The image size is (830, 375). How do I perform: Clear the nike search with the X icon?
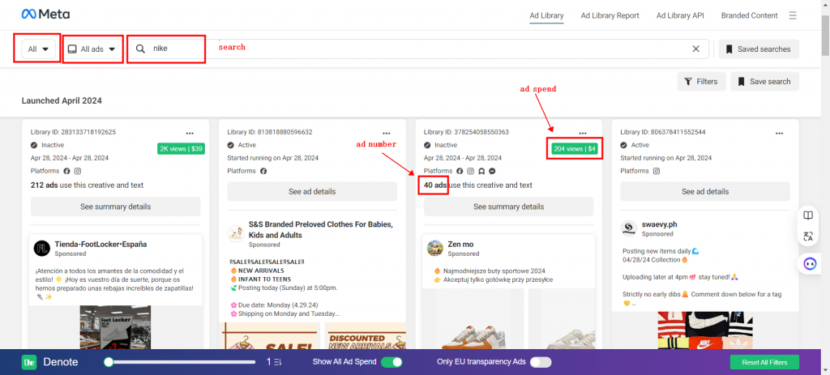[x=696, y=49]
